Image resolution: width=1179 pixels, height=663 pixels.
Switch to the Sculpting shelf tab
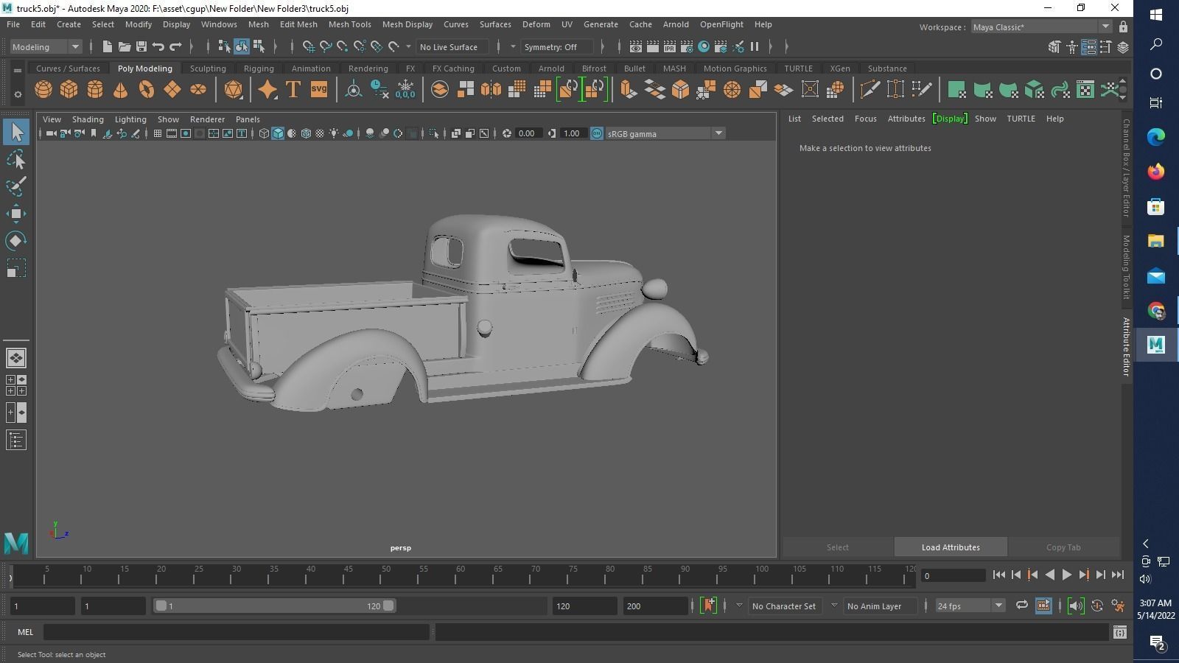pos(208,69)
